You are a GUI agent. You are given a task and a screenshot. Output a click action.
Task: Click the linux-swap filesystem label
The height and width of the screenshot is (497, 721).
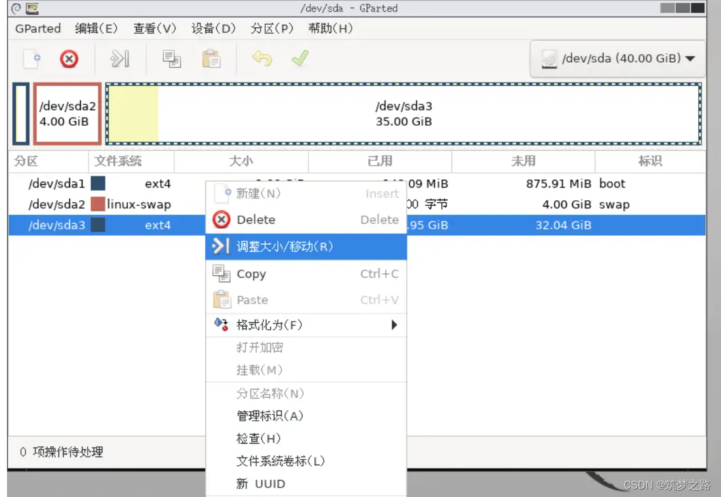[139, 204]
